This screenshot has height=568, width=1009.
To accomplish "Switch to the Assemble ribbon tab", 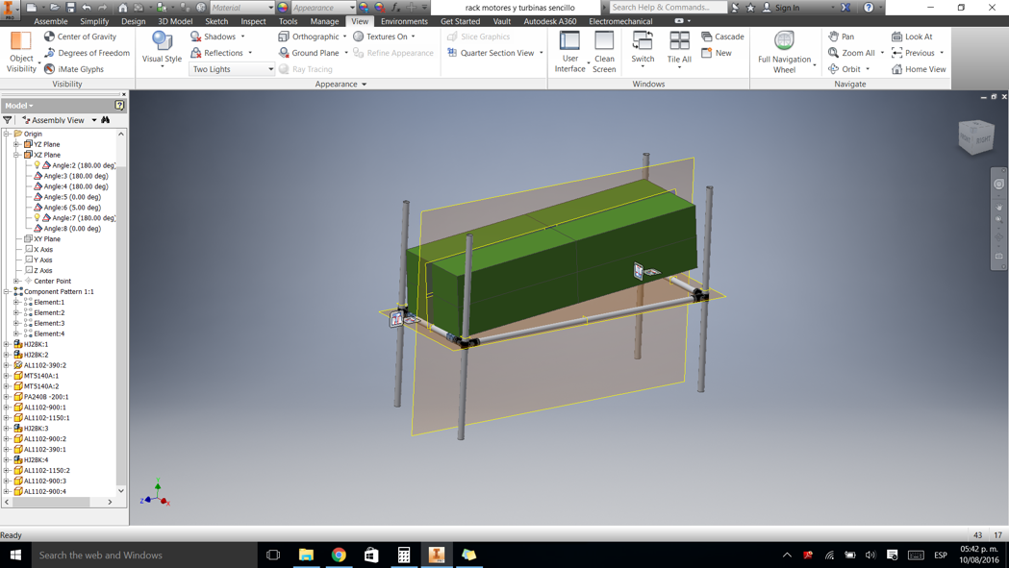I will 50,21.
